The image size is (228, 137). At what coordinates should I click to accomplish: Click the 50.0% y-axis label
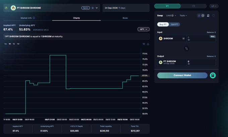coord(145,114)
